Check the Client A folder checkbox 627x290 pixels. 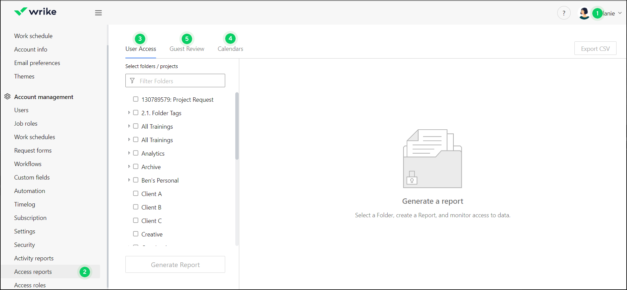coord(136,194)
